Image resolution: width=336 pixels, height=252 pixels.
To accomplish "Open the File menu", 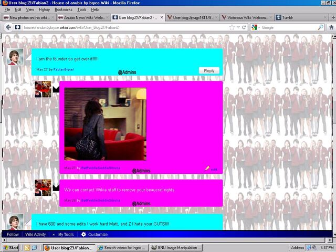I will pos(7,9).
